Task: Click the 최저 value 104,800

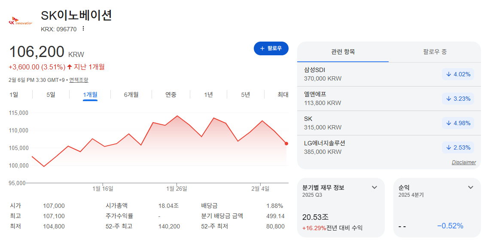Action: pos(54,226)
